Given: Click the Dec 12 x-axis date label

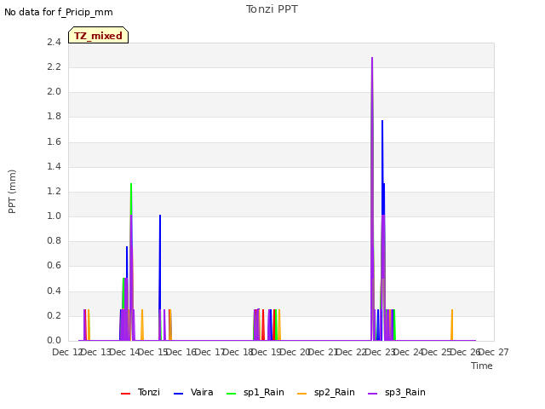Looking at the screenshot, I should (x=66, y=352).
